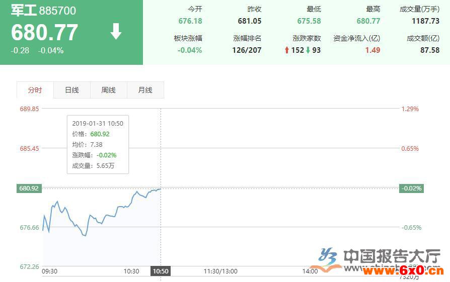This screenshot has height=282, width=450.
Task: Click the 09:30 label on time axis
Action: [x=50, y=271]
